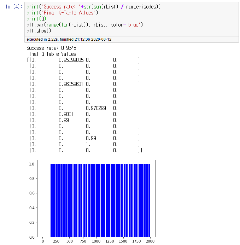Click the 750 x-axis tick label

[x=83, y=241]
